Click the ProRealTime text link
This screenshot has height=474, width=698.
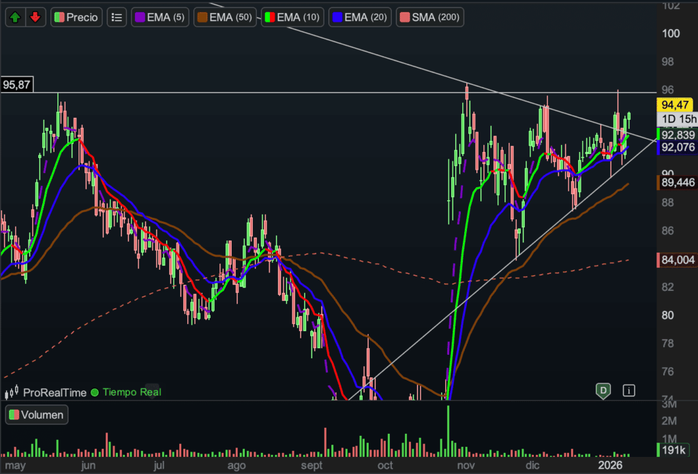pyautogui.click(x=55, y=392)
